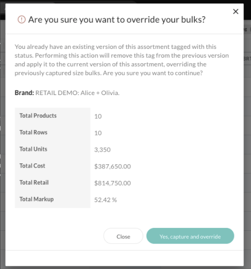Select the $387,650.00 cost value
251x269 pixels.
[112, 167]
